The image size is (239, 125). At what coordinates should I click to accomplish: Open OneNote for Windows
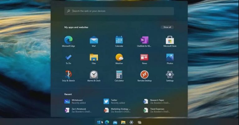[x=144, y=41]
